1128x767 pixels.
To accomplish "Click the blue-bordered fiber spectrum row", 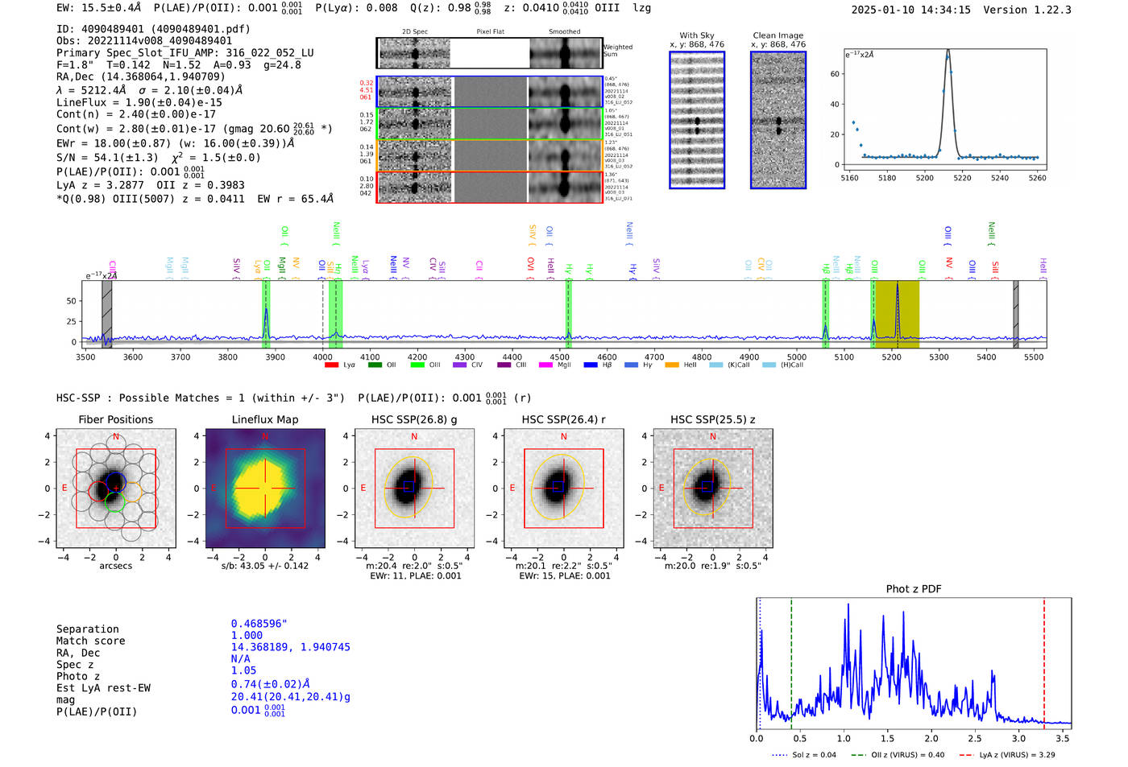I will [489, 92].
